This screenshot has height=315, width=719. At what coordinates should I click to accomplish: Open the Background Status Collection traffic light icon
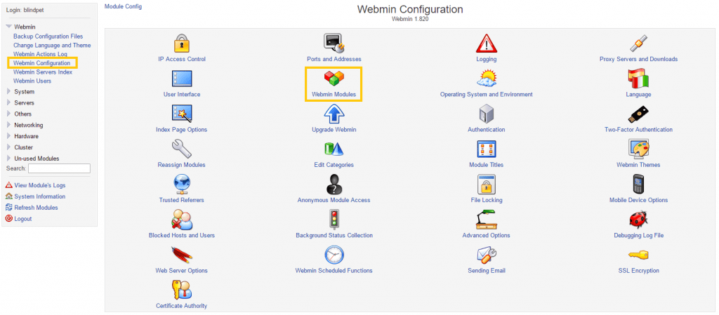point(334,220)
